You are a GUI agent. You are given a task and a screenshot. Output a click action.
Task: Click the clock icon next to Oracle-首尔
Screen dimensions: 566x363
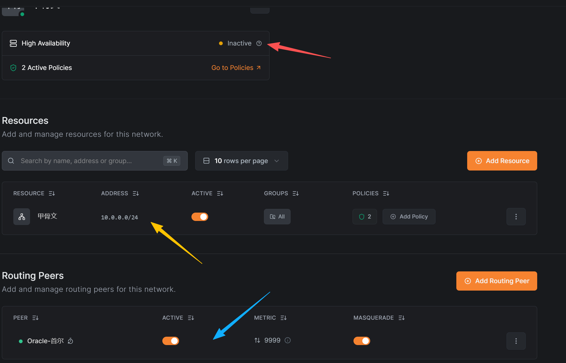(71, 341)
